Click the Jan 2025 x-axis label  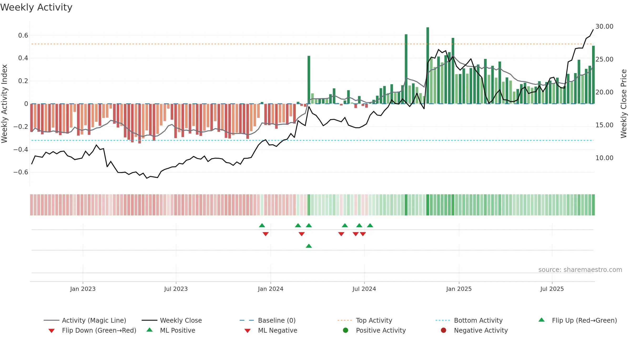459,289
